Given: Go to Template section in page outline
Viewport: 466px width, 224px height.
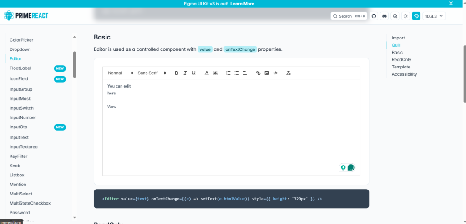Looking at the screenshot, I should 401,67.
